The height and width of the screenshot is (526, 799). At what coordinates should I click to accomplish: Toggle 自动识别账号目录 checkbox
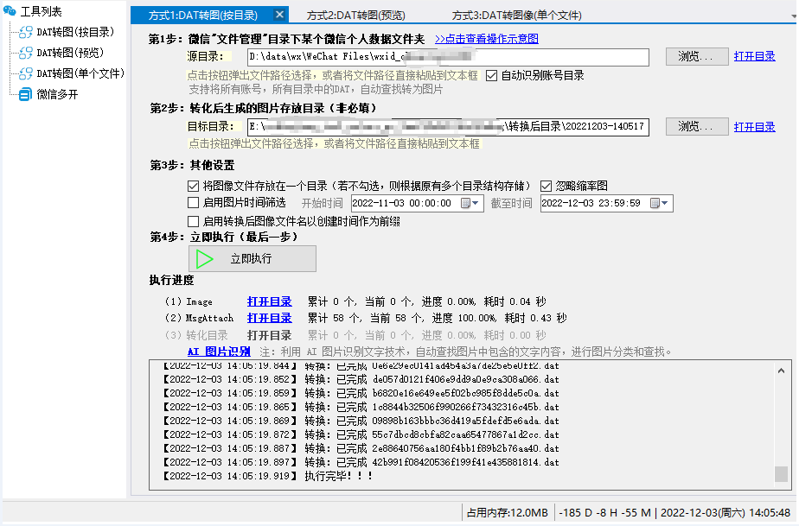tap(491, 76)
